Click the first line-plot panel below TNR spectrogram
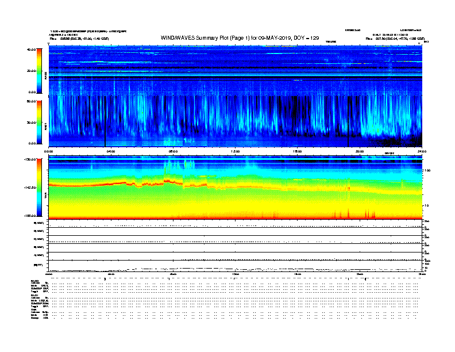The image size is (455, 352). point(236,224)
